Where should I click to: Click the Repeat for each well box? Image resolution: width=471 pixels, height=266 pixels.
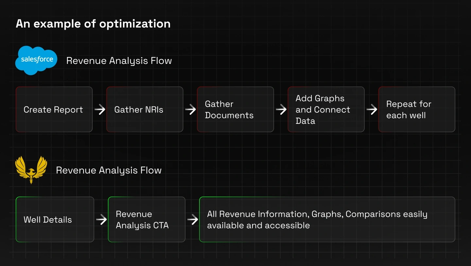417,109
